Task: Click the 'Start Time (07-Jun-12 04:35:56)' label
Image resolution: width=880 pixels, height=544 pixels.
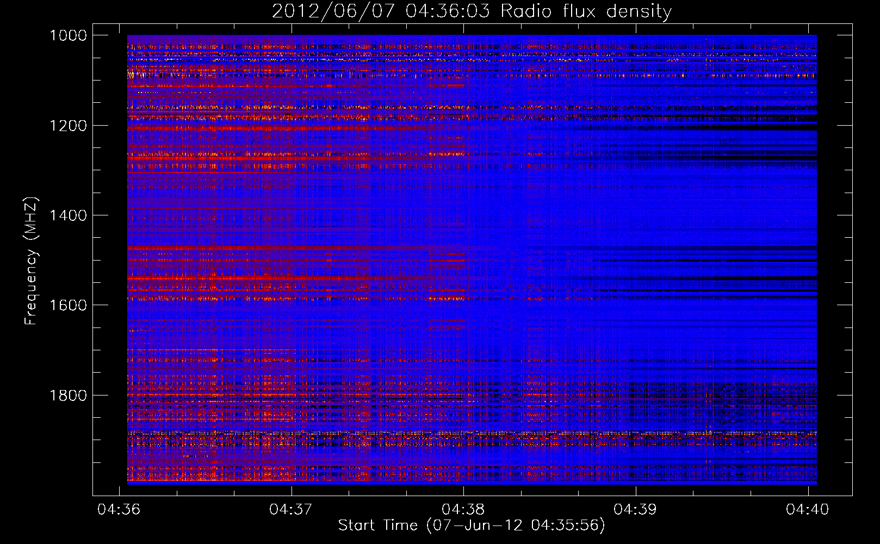Action: (x=472, y=525)
